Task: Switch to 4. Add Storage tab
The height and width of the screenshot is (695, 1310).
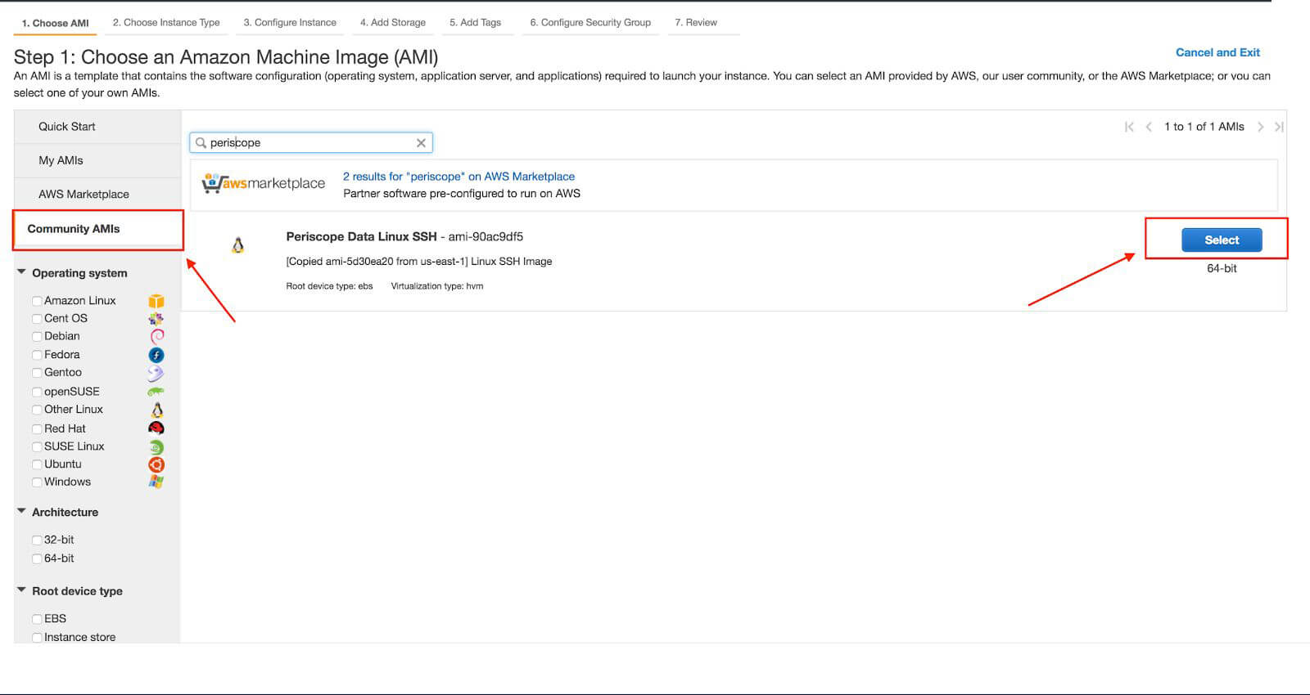Action: pos(393,23)
